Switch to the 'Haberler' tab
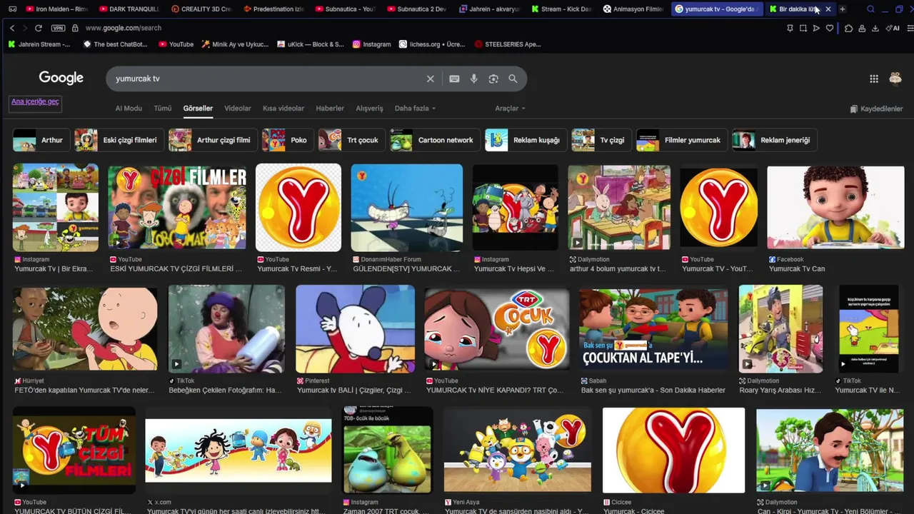 pos(330,109)
